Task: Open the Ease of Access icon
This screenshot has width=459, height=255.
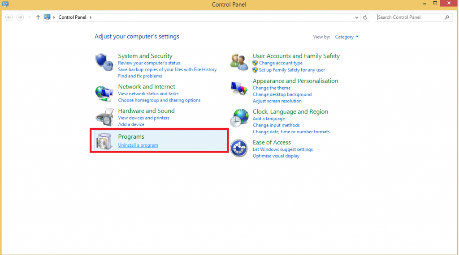Action: (x=239, y=149)
